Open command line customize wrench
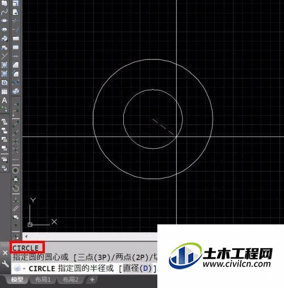Image resolution: width=284 pixels, height=288 pixels. click(x=5, y=264)
